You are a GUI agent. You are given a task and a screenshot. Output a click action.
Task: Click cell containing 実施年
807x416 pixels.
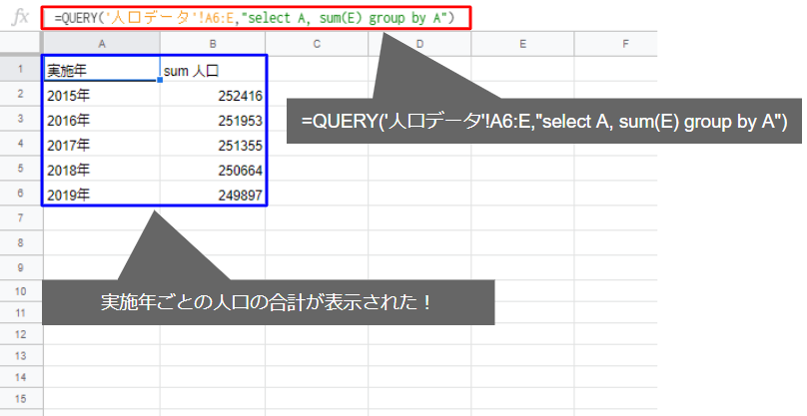pyautogui.click(x=102, y=69)
